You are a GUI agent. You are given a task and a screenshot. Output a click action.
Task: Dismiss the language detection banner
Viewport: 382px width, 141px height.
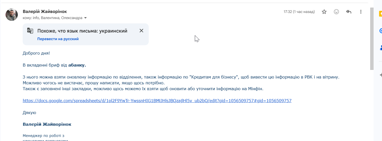pyautogui.click(x=141, y=31)
